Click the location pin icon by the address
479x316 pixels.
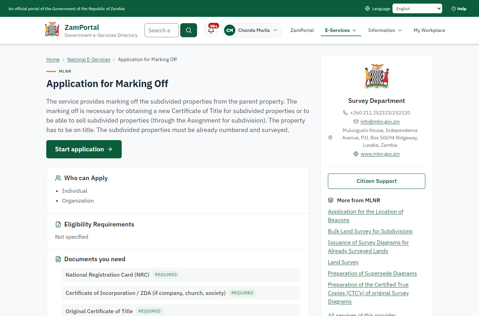330,138
